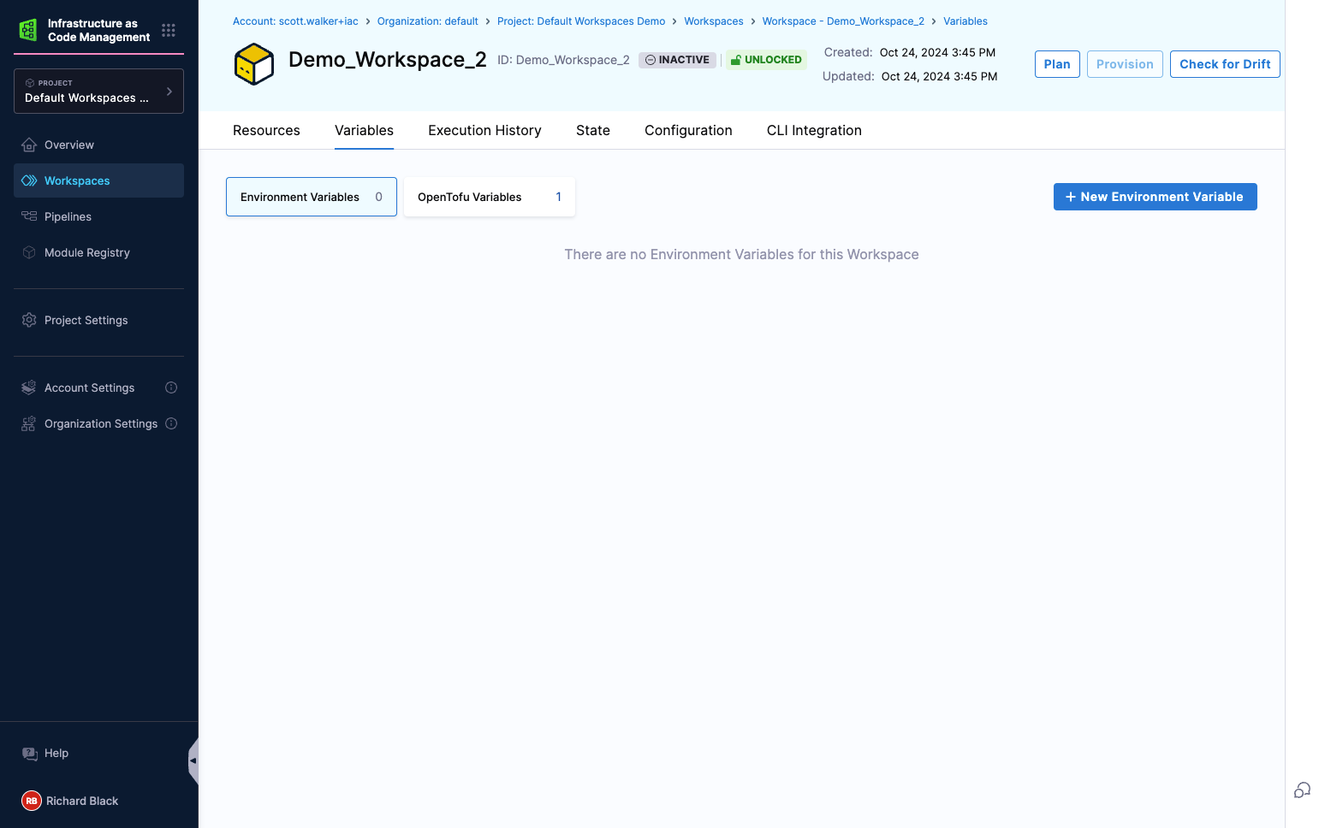This screenshot has width=1319, height=828.
Task: Click the Pipelines sidebar icon
Action: tap(29, 216)
